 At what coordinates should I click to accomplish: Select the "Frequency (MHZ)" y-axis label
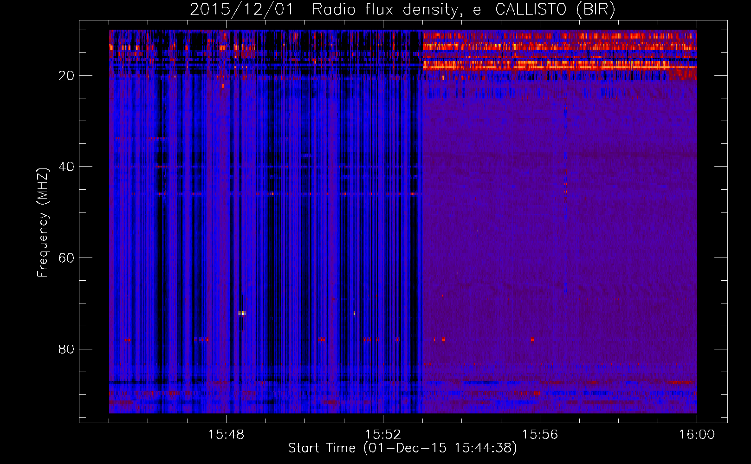coord(43,223)
